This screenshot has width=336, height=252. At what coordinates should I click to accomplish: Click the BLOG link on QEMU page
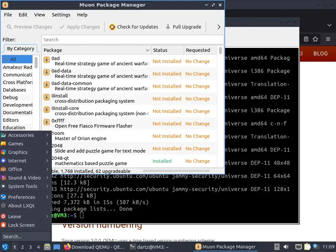pos(320,53)
